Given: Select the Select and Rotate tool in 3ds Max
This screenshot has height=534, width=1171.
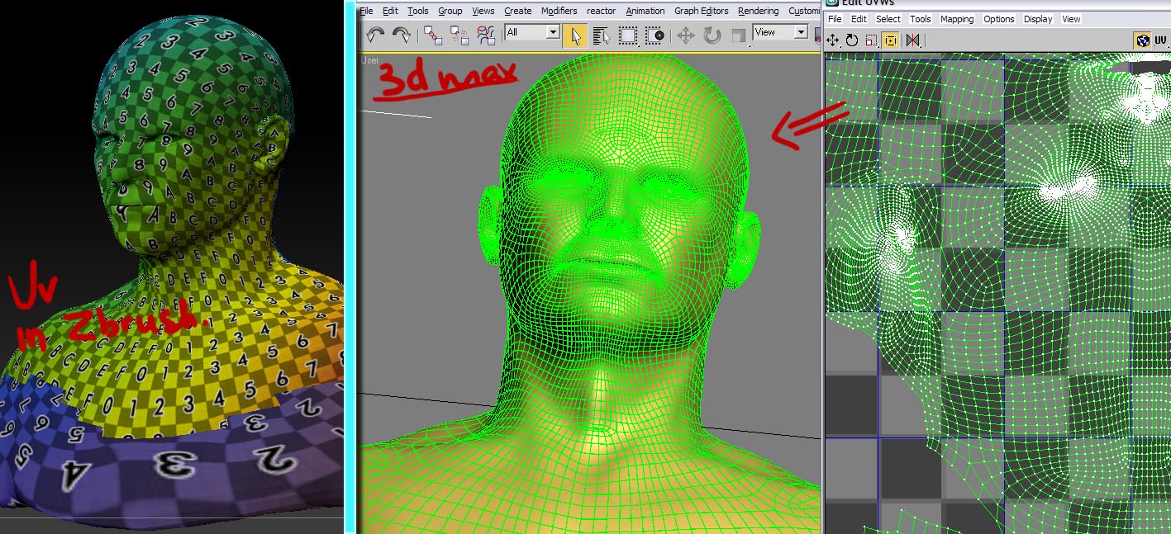Looking at the screenshot, I should (x=712, y=35).
